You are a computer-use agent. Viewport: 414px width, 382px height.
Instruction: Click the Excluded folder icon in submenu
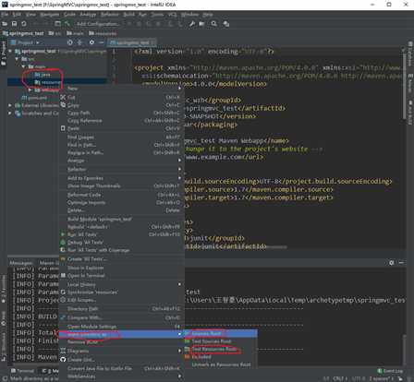(x=188, y=357)
